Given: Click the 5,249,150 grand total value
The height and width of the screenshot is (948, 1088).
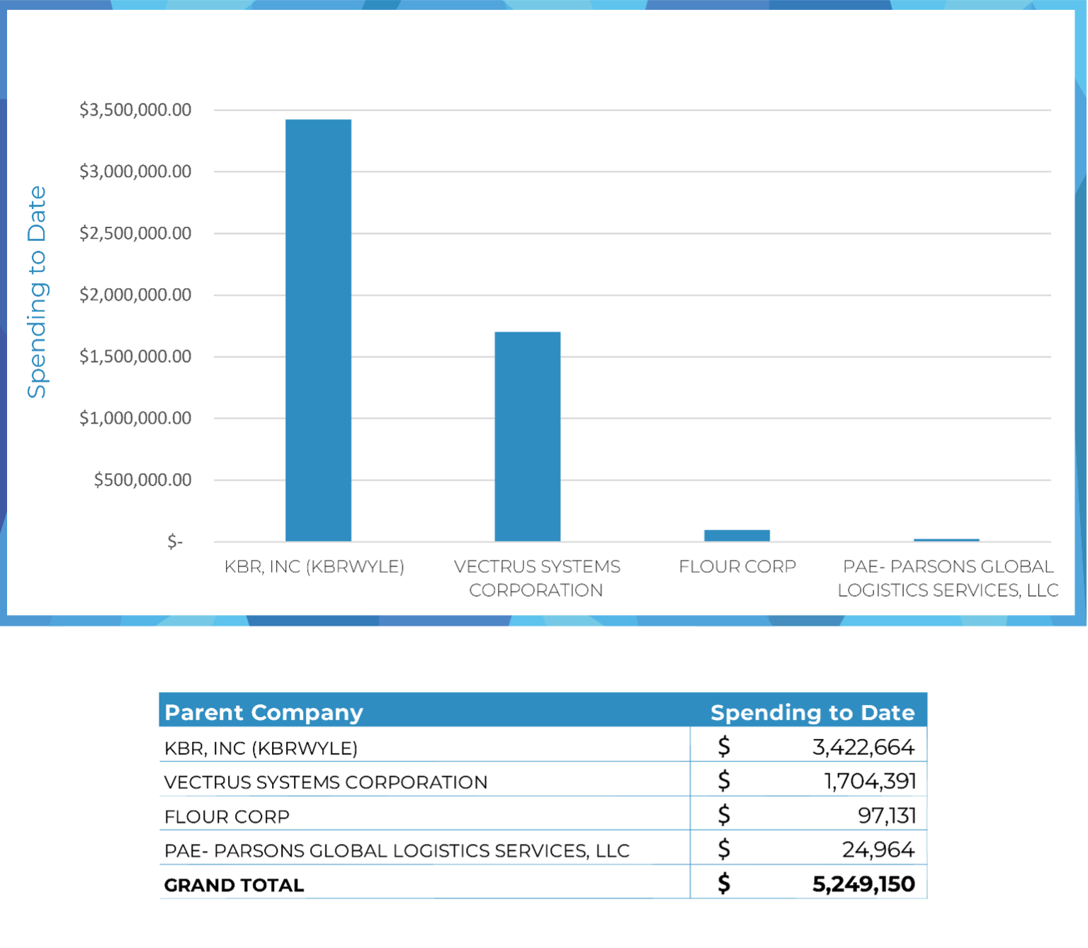Looking at the screenshot, I should [863, 884].
